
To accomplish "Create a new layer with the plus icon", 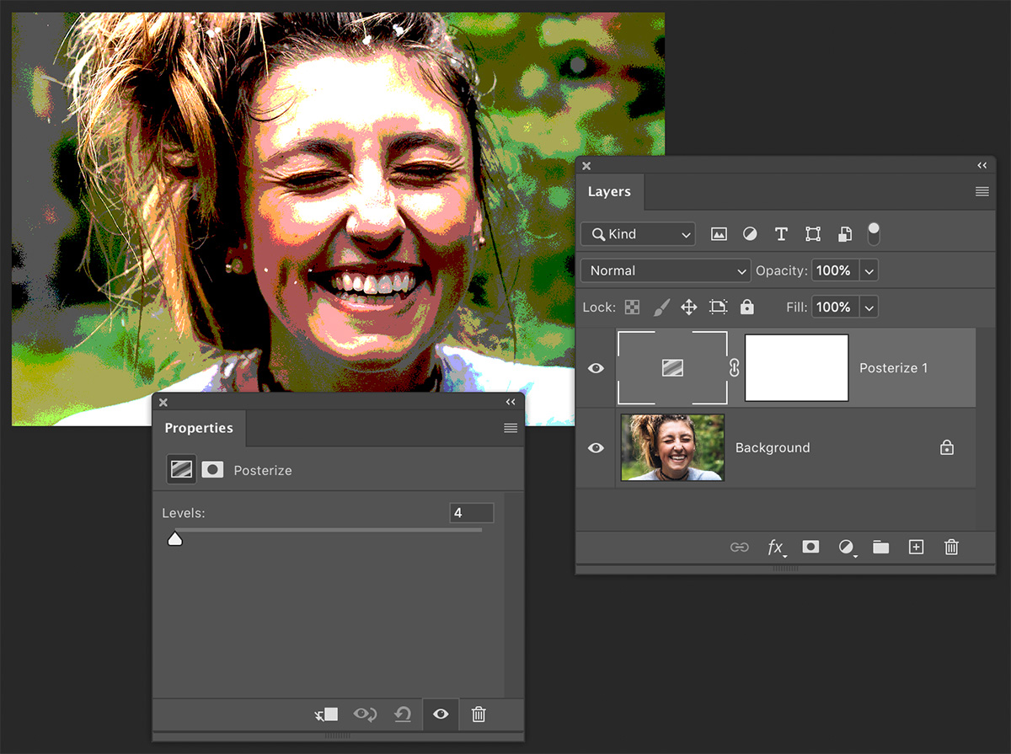I will point(916,547).
